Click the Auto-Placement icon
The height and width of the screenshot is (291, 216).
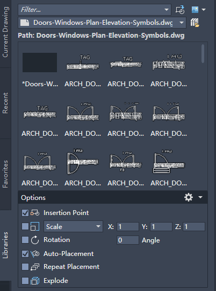[x=35, y=254]
